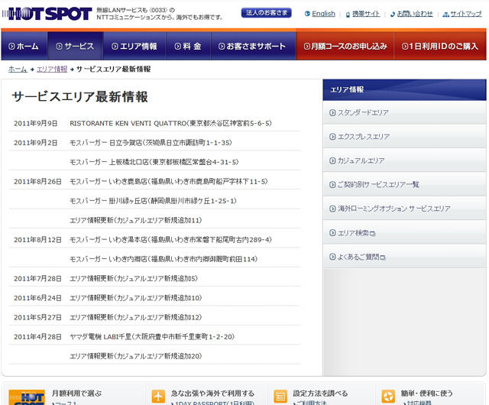The width and height of the screenshot is (489, 405).
Task: Click カジュアルエリア新規追加10 update entry
Action: point(136,298)
